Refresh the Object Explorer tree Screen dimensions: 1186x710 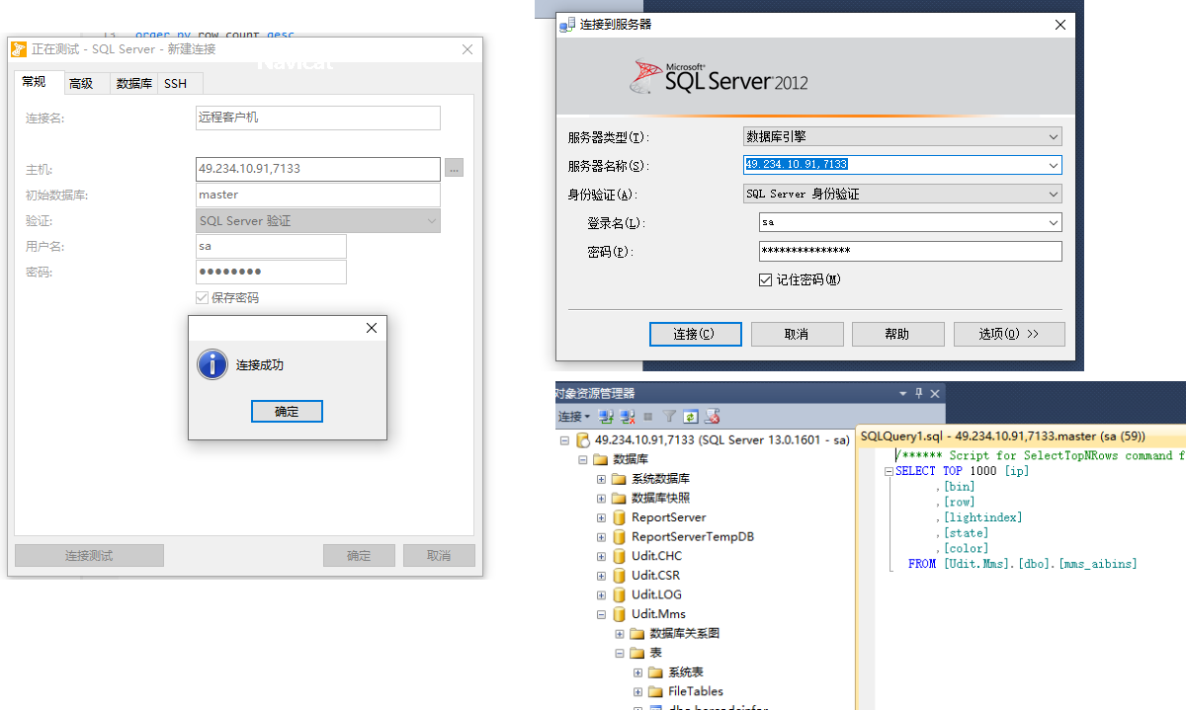(691, 417)
